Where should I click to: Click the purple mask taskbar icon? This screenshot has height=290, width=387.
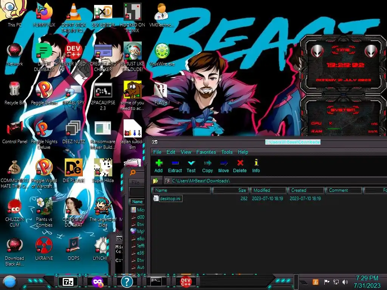(x=98, y=282)
